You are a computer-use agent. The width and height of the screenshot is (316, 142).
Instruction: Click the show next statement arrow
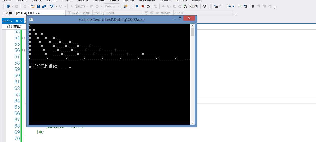click(163, 6)
